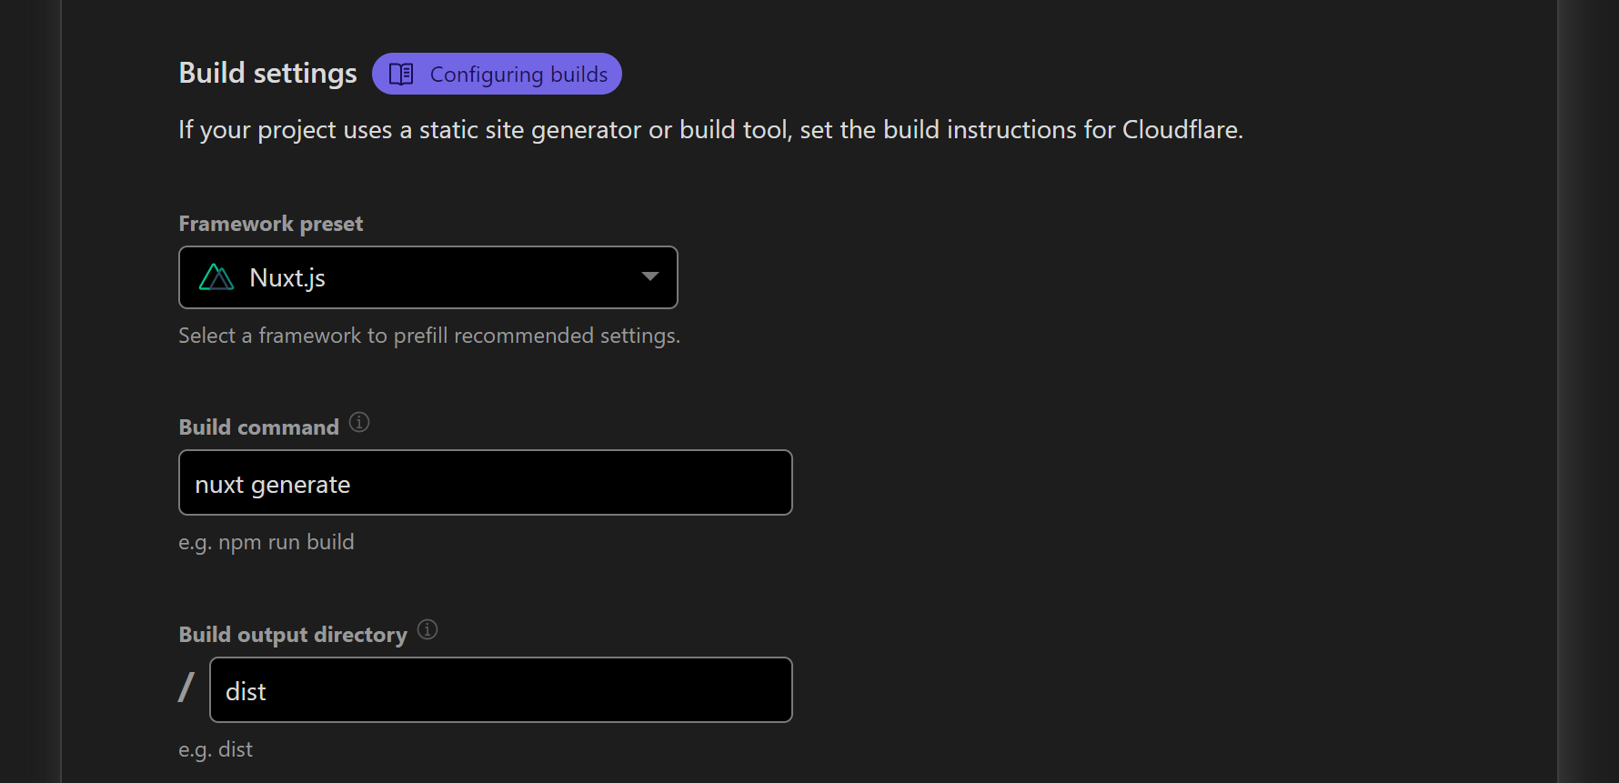Click the Nuxt.js mountain logo in the preset selector
1619x783 pixels.
(x=217, y=276)
